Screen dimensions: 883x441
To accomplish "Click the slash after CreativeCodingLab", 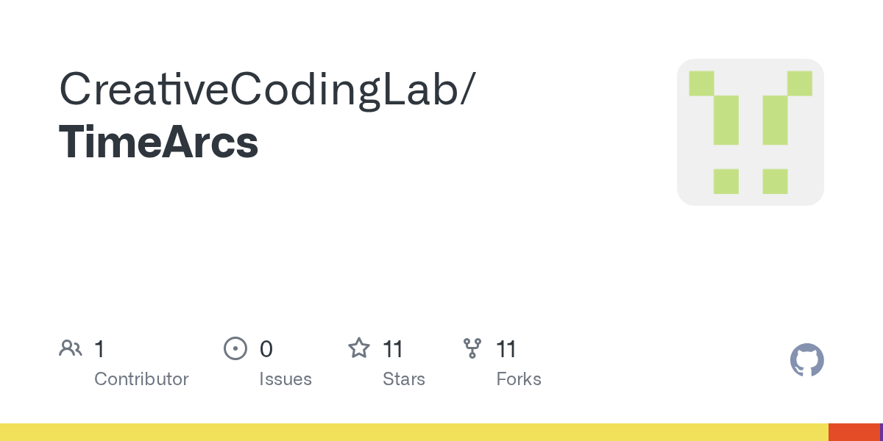I will coord(467,90).
